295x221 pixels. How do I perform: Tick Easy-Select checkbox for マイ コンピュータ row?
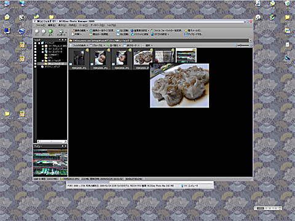(36, 49)
